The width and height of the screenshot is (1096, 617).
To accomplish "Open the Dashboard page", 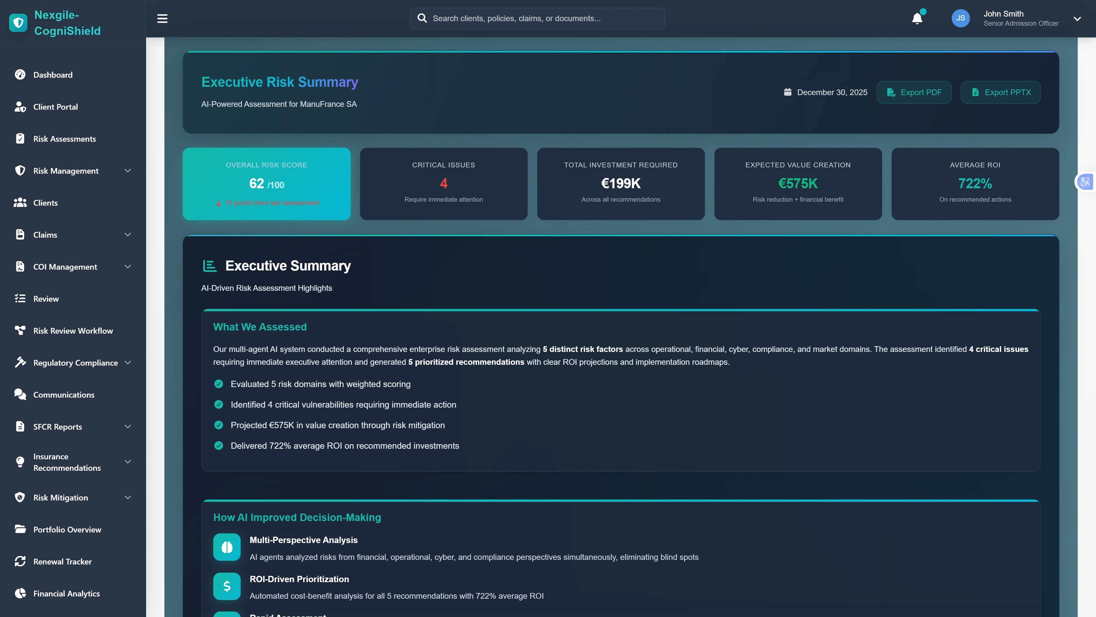I will click(53, 75).
